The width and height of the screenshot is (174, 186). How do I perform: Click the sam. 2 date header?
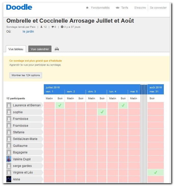(71, 92)
